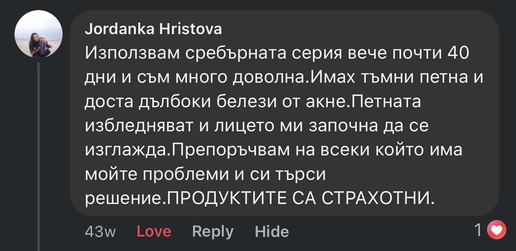Reply to Jordanka Hristova's comment
This screenshot has width=516, height=251.
pyautogui.click(x=213, y=231)
